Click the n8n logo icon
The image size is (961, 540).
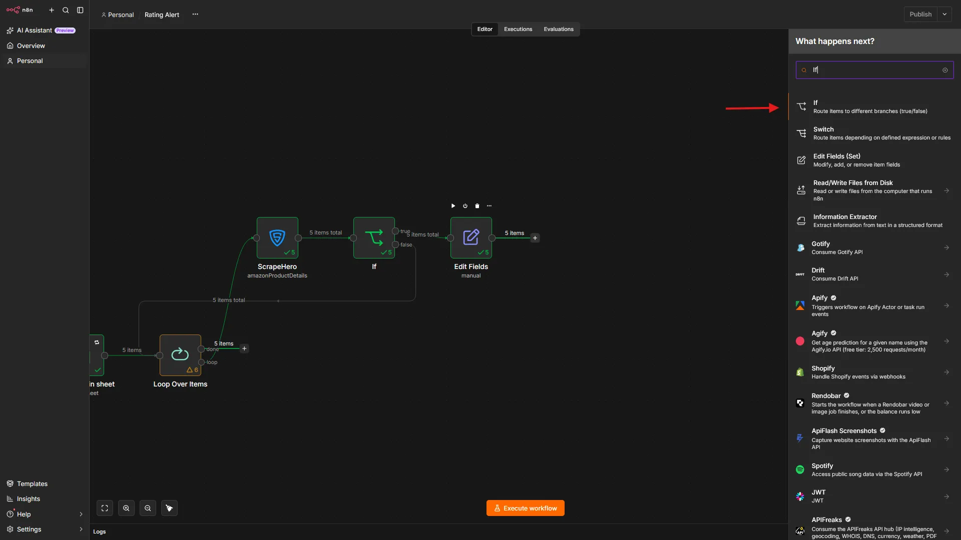click(x=13, y=10)
